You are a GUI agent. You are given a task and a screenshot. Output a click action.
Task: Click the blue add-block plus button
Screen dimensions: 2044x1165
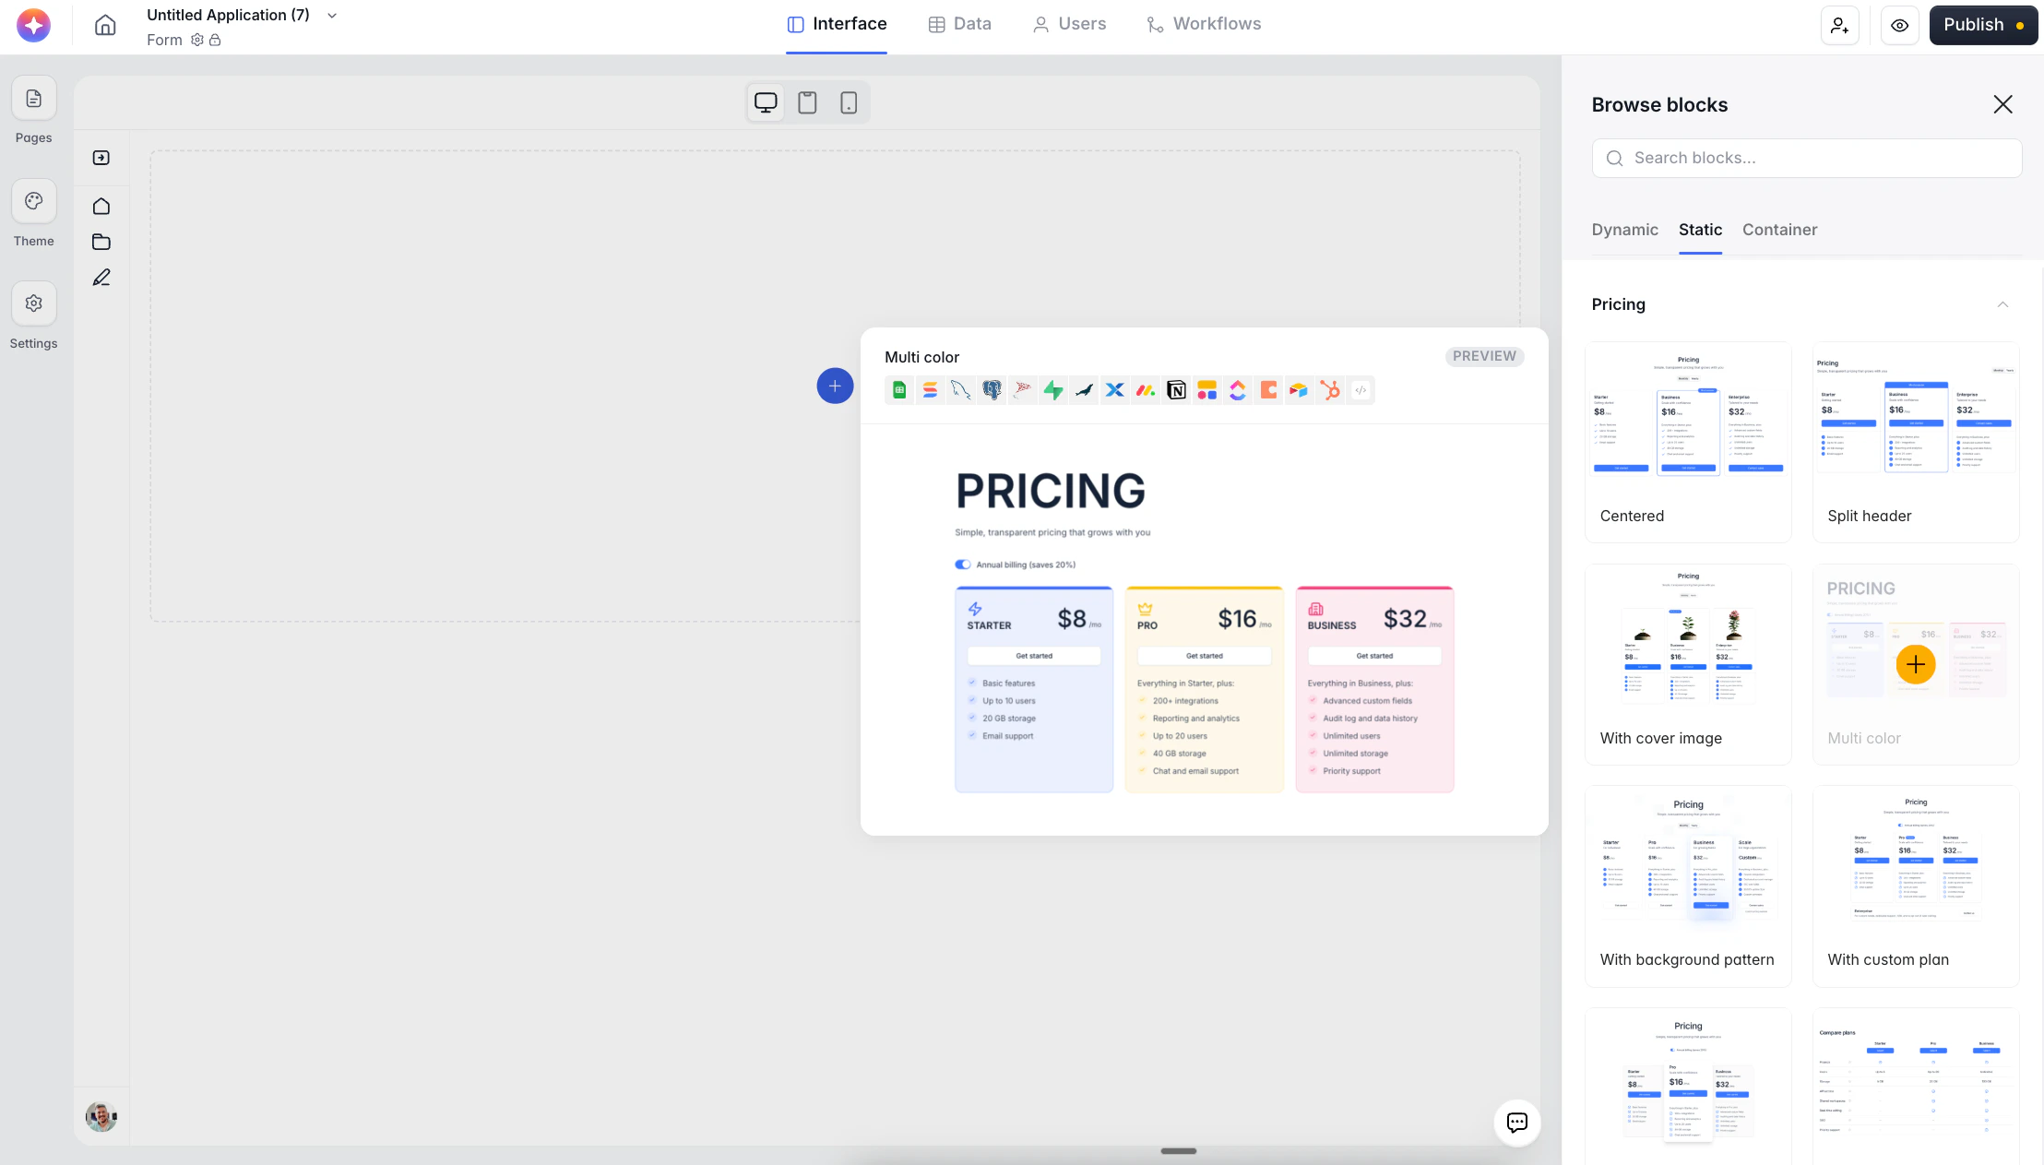[x=835, y=386]
